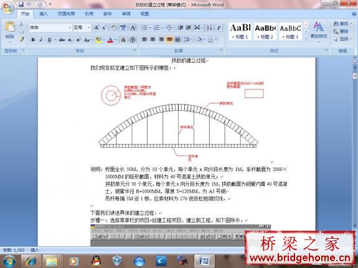
Task: Apply the 标题 1 heading style
Action: click(x=240, y=31)
